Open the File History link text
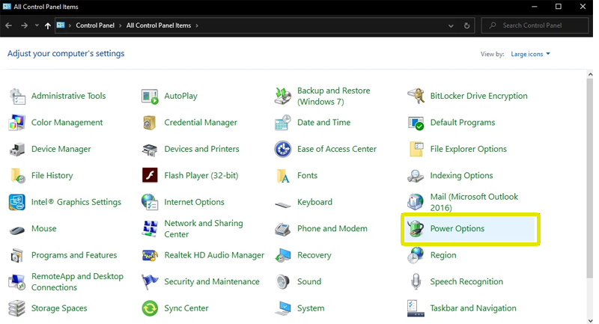 pos(52,176)
